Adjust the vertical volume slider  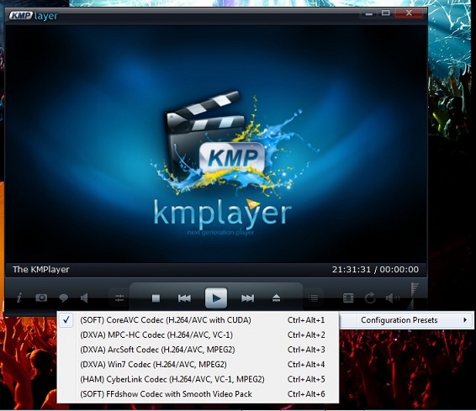click(414, 296)
